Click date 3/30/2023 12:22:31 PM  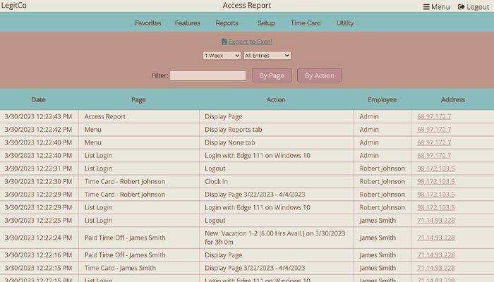point(38,168)
